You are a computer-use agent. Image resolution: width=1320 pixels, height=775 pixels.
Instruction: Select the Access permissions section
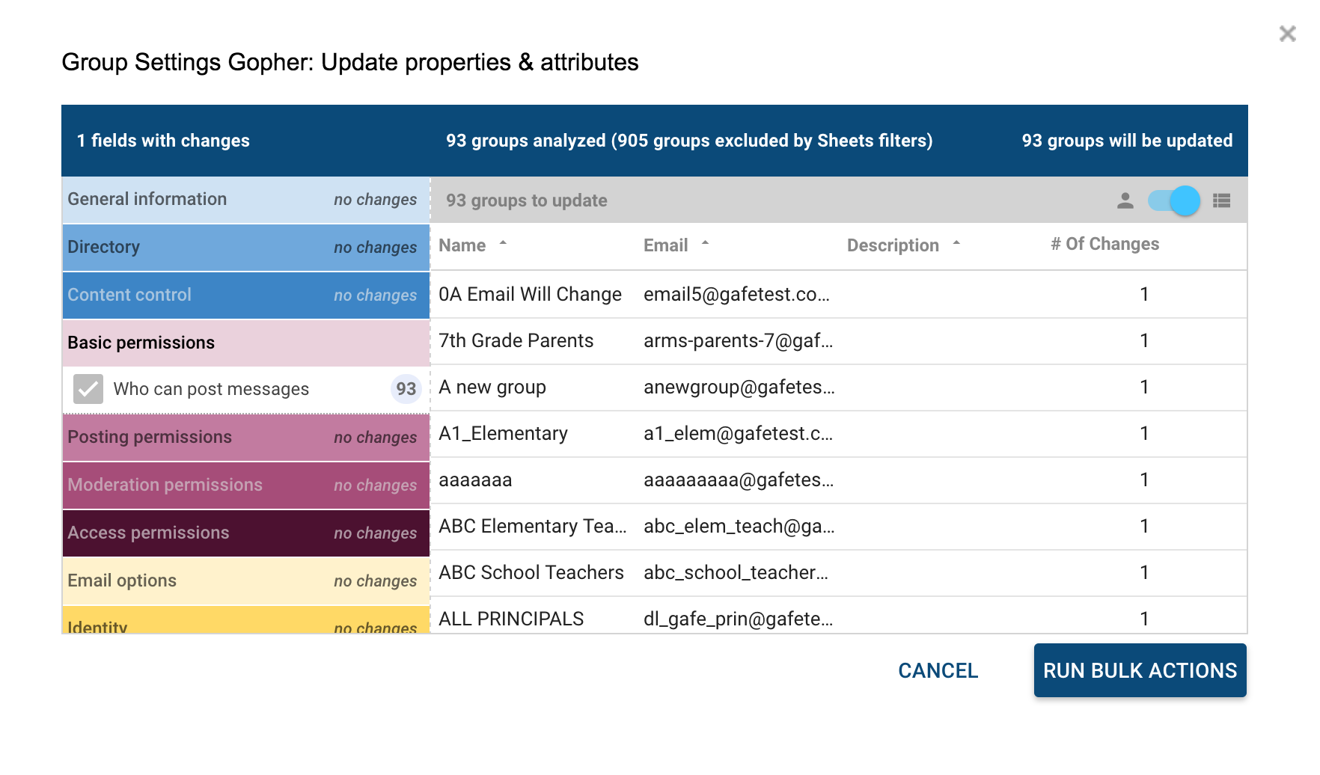point(245,533)
